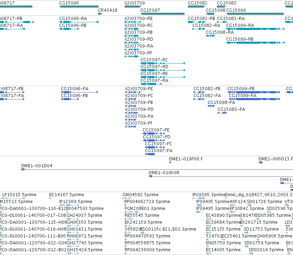Click EST IP12369.5prime label
Viewport: 293px width, 255px height.
coord(76,202)
